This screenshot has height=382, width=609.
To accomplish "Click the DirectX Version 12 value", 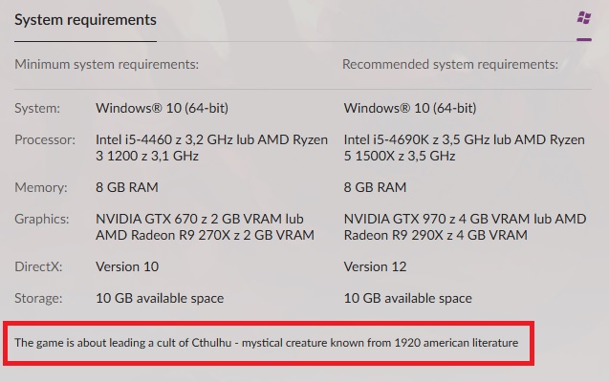I will click(x=375, y=266).
